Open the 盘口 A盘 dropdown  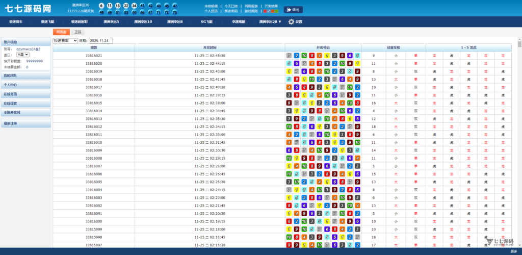pyautogui.click(x=22, y=55)
